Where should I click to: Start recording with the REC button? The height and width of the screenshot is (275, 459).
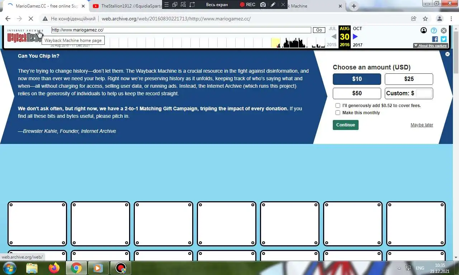247,5
